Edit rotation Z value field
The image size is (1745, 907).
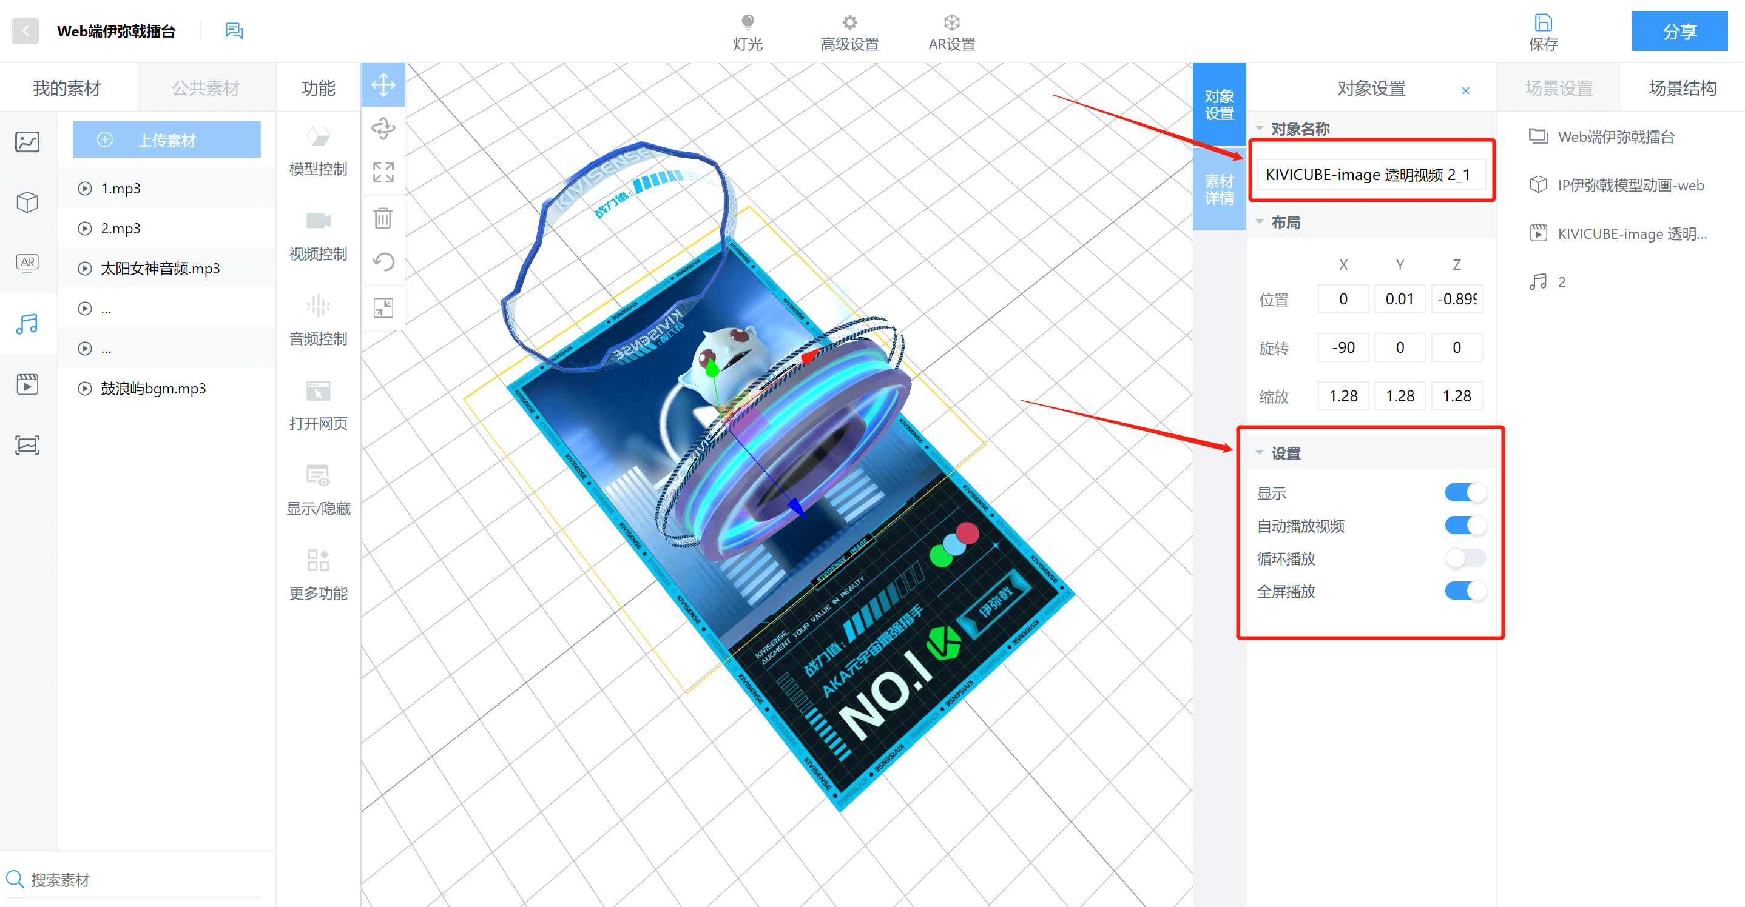[1456, 347]
